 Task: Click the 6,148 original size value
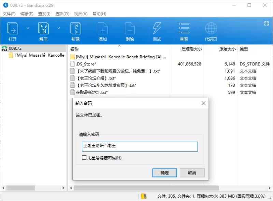pos(230,64)
